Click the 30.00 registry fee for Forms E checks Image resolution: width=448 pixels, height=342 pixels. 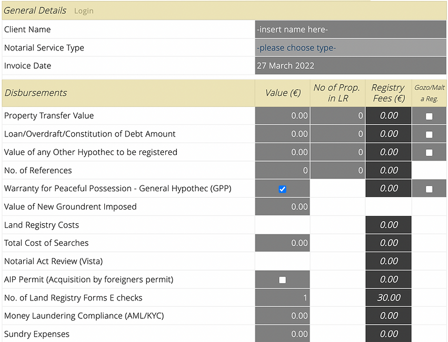(x=389, y=297)
